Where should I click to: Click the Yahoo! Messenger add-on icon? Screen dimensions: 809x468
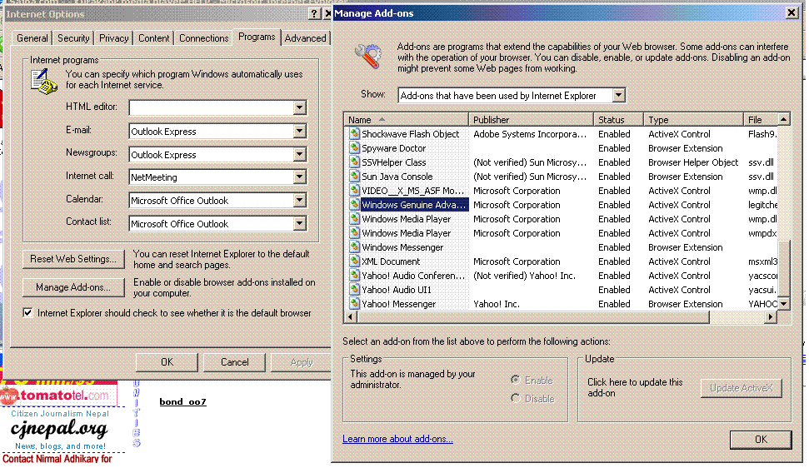[x=354, y=304]
